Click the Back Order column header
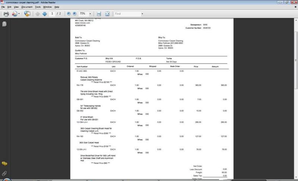Screen dimensions: 298x181 [175, 66]
